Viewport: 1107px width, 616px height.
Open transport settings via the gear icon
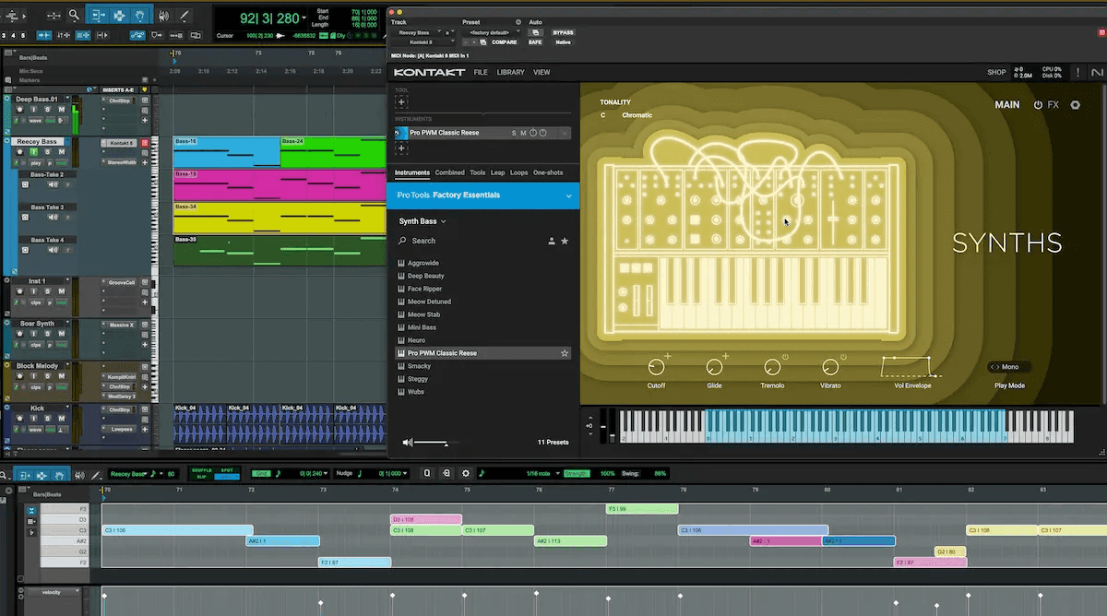(466, 473)
